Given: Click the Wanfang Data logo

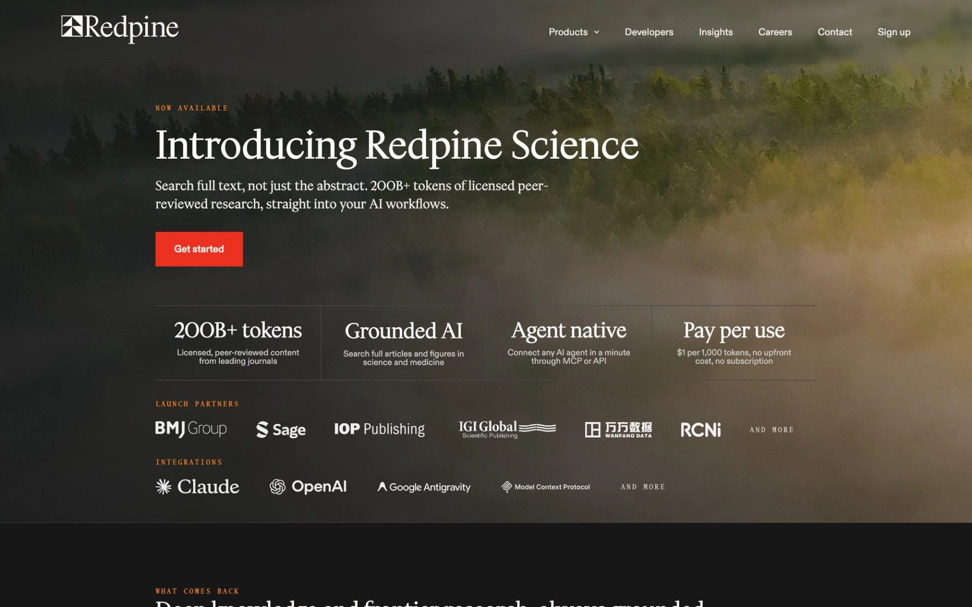Looking at the screenshot, I should click(x=618, y=429).
